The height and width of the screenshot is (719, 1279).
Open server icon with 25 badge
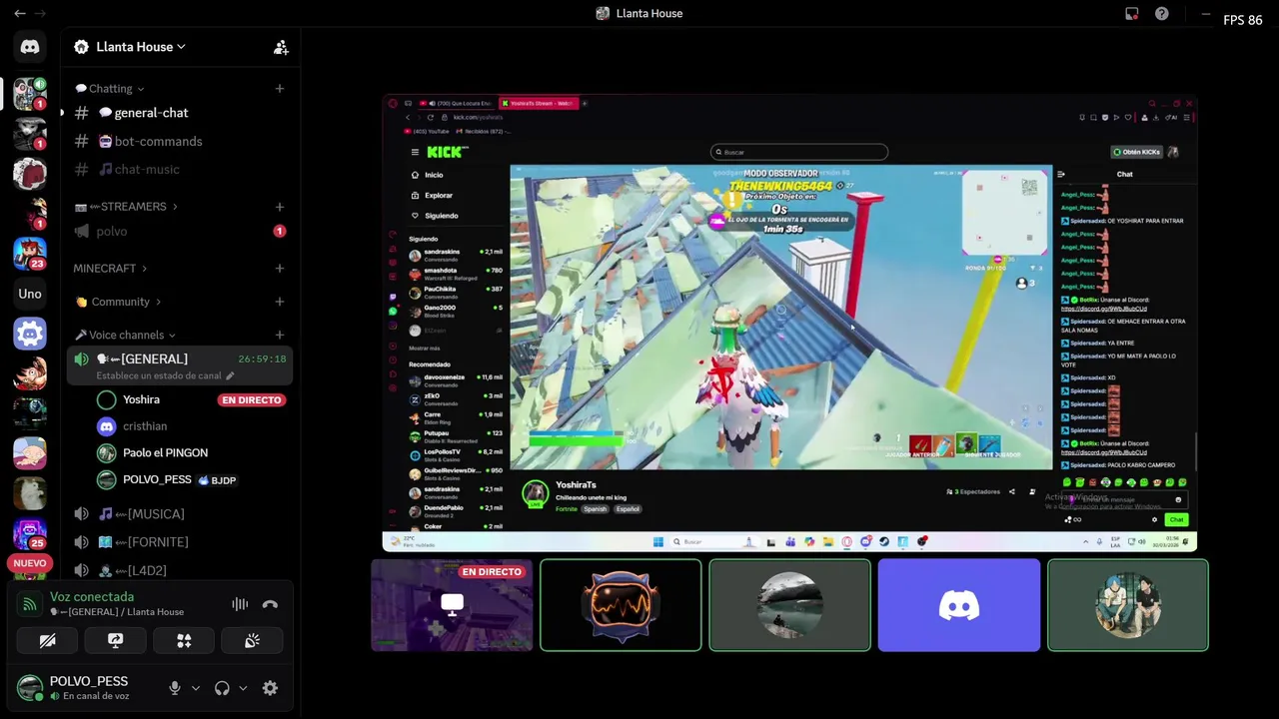pos(30,532)
